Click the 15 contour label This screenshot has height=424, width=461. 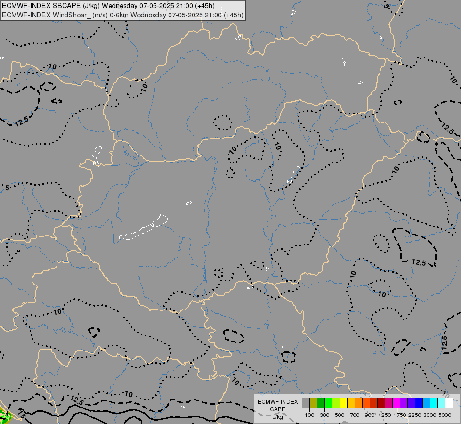22,414
